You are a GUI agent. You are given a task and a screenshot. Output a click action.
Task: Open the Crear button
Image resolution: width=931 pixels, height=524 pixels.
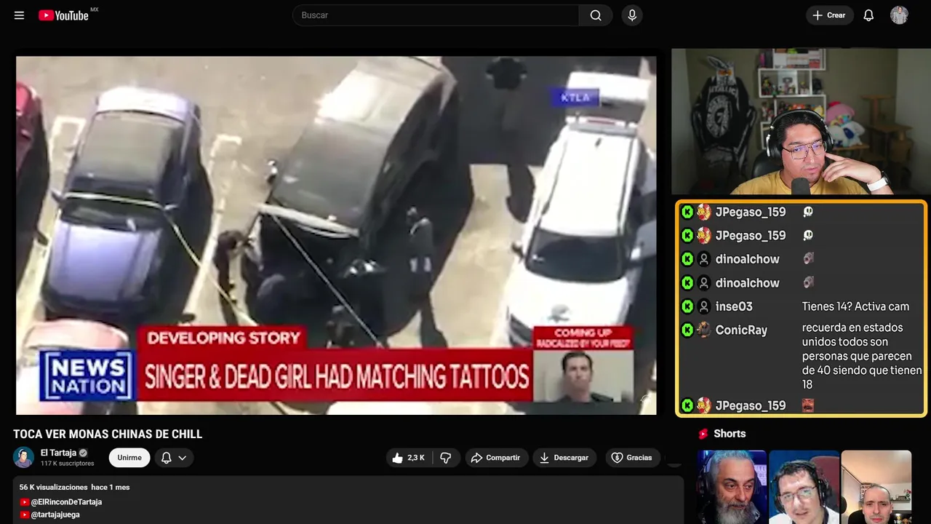click(x=829, y=15)
